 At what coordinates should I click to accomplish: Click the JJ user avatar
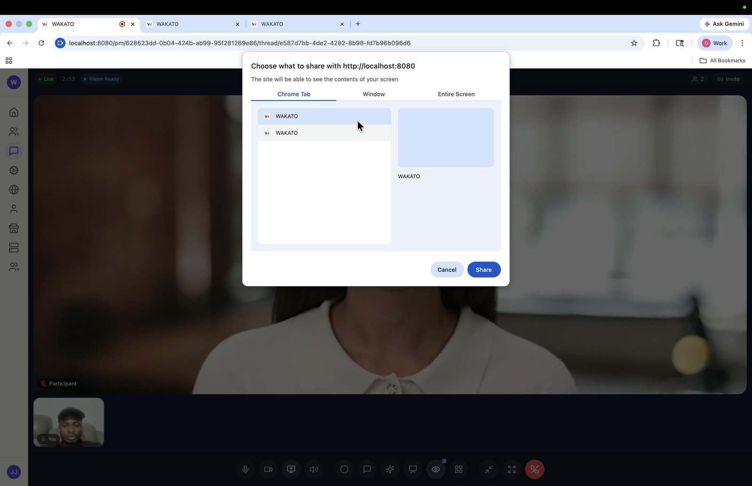14,472
